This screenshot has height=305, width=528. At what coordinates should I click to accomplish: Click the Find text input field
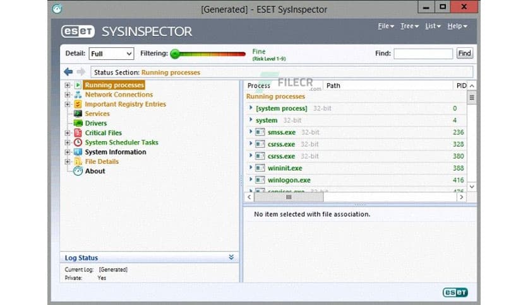point(423,54)
